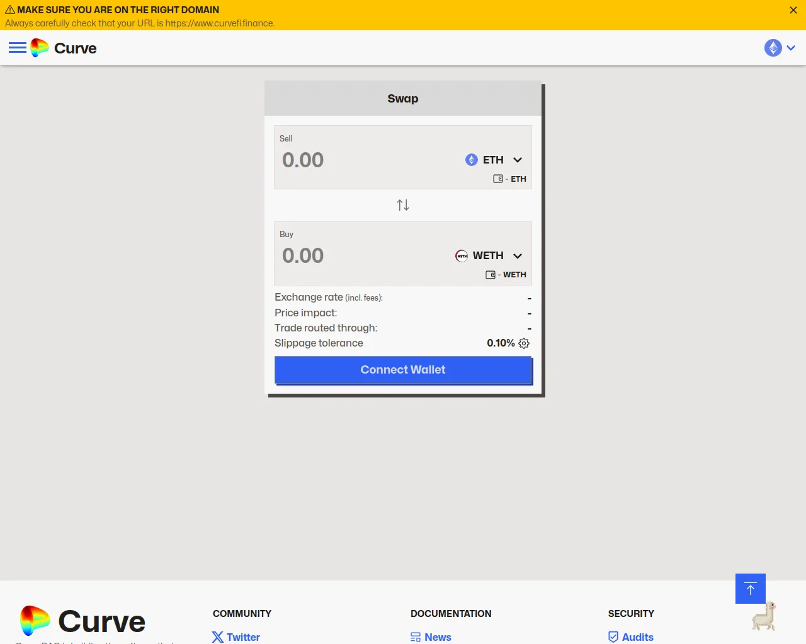806x644 pixels.
Task: Open the Twitter community link
Action: point(236,637)
